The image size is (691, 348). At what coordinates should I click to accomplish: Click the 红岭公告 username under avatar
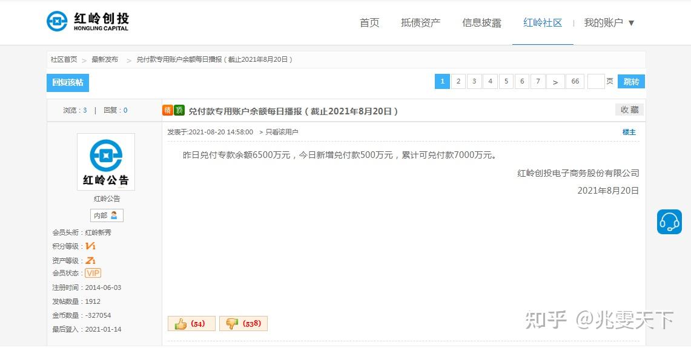point(107,199)
